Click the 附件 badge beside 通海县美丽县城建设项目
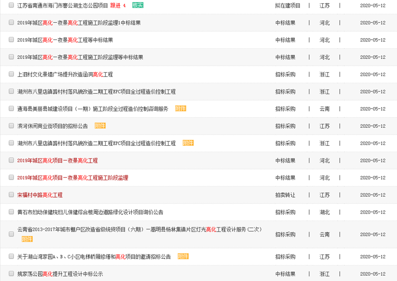 pyautogui.click(x=181, y=109)
